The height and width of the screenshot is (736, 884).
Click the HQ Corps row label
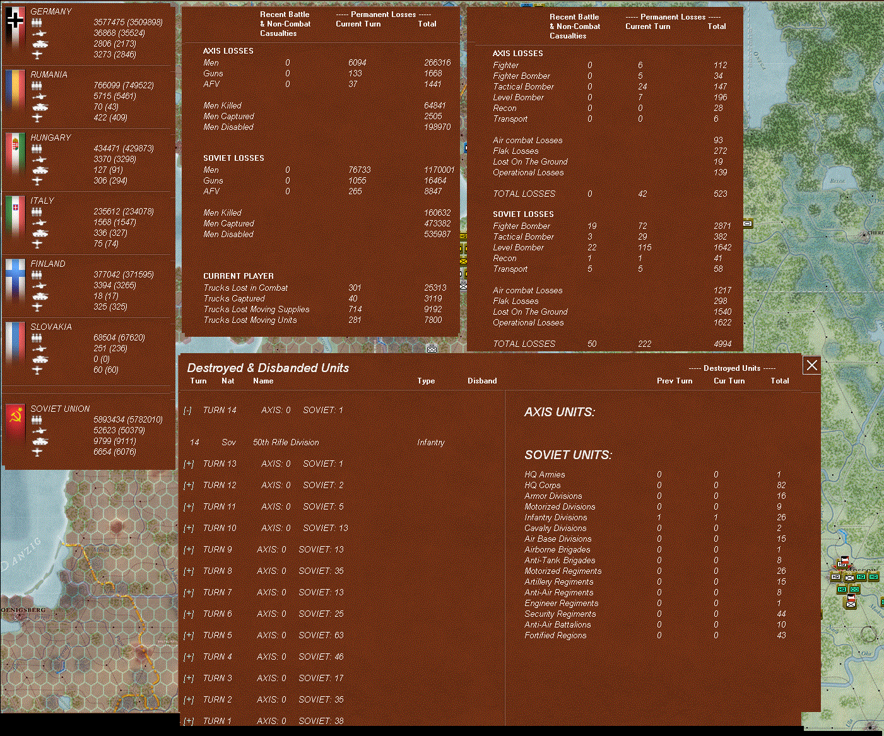pyautogui.click(x=542, y=486)
